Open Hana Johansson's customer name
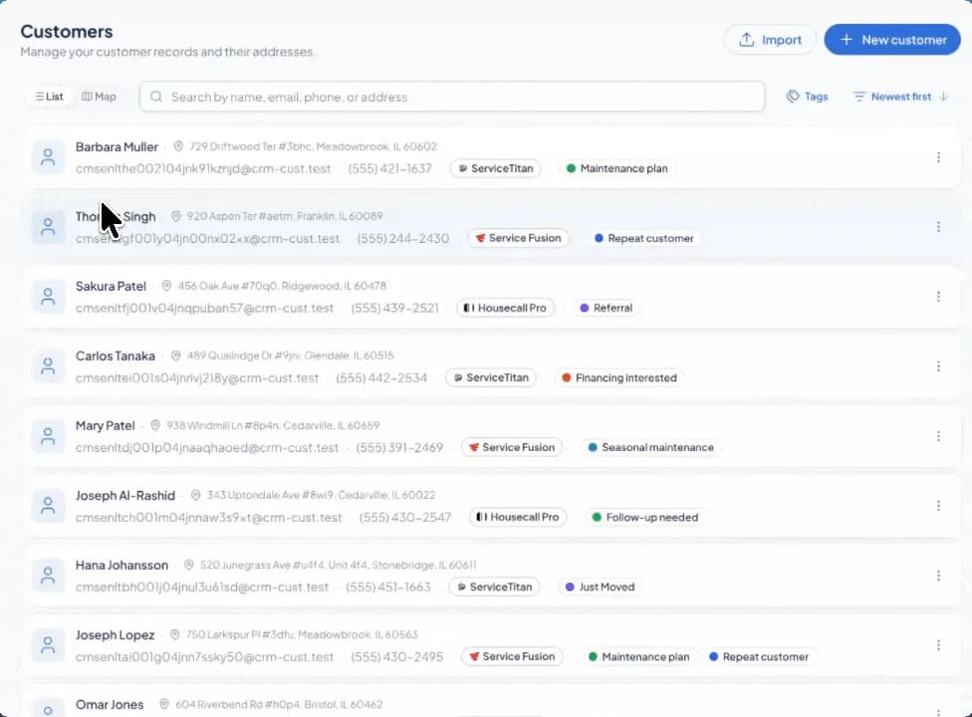Viewport: 972px width, 717px height. click(121, 566)
